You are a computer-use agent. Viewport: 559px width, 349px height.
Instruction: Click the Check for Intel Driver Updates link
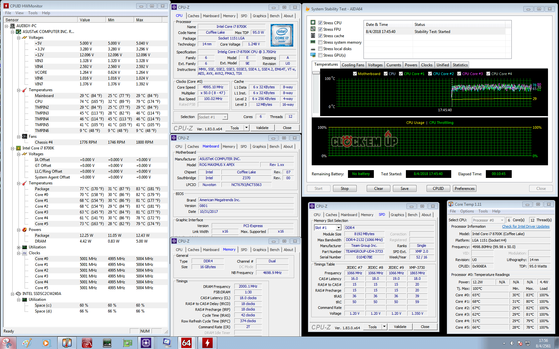pyautogui.click(x=525, y=226)
